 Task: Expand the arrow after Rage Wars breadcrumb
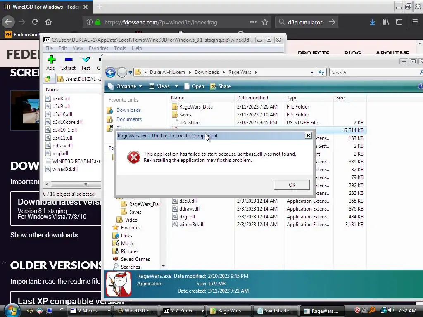256,72
